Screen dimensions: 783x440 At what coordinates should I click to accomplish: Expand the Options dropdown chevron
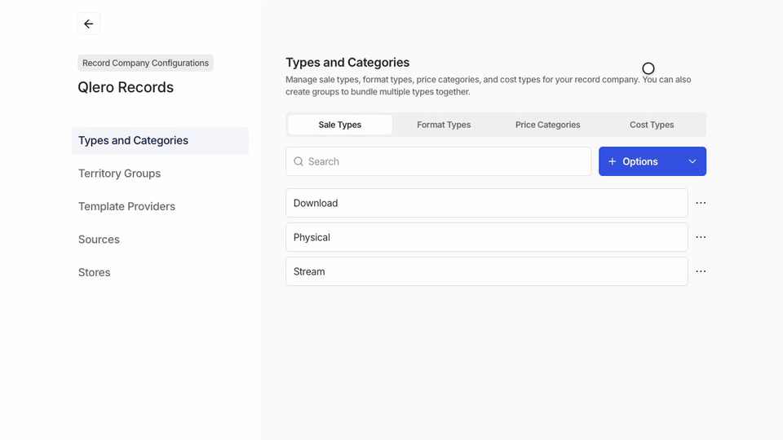692,161
